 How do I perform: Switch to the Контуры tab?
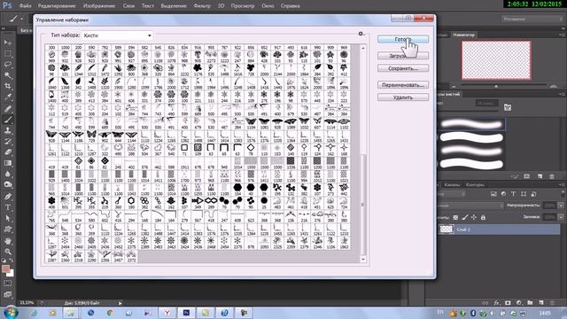[x=475, y=185]
